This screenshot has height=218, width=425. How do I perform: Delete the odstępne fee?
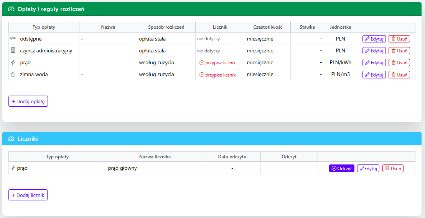pos(399,39)
